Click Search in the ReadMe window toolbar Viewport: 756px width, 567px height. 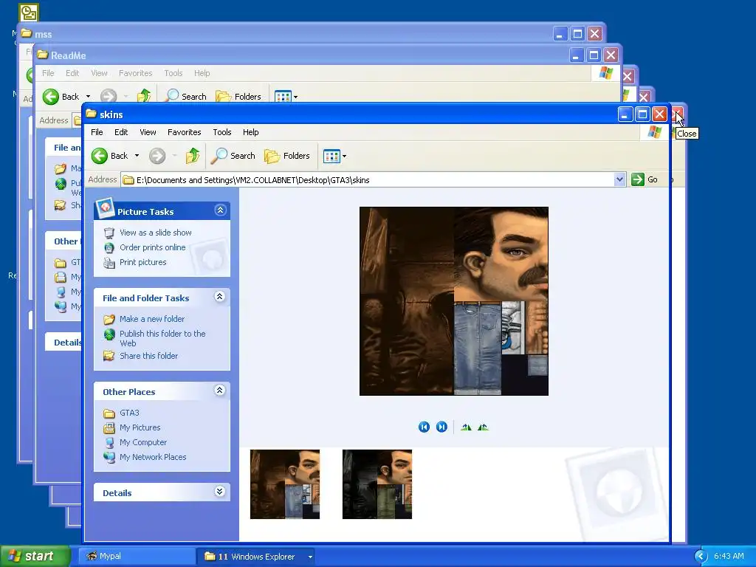coord(186,97)
